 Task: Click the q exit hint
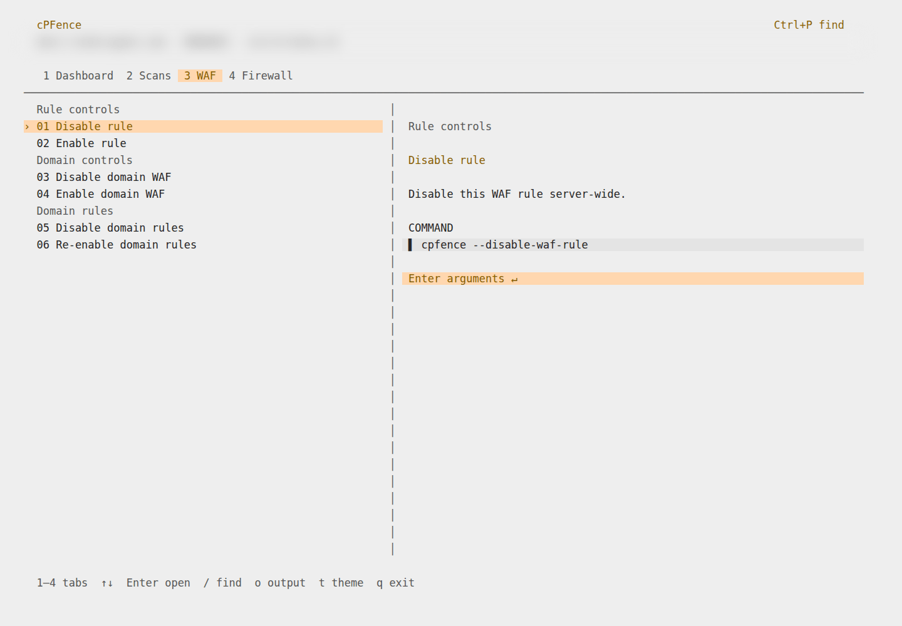(x=395, y=583)
